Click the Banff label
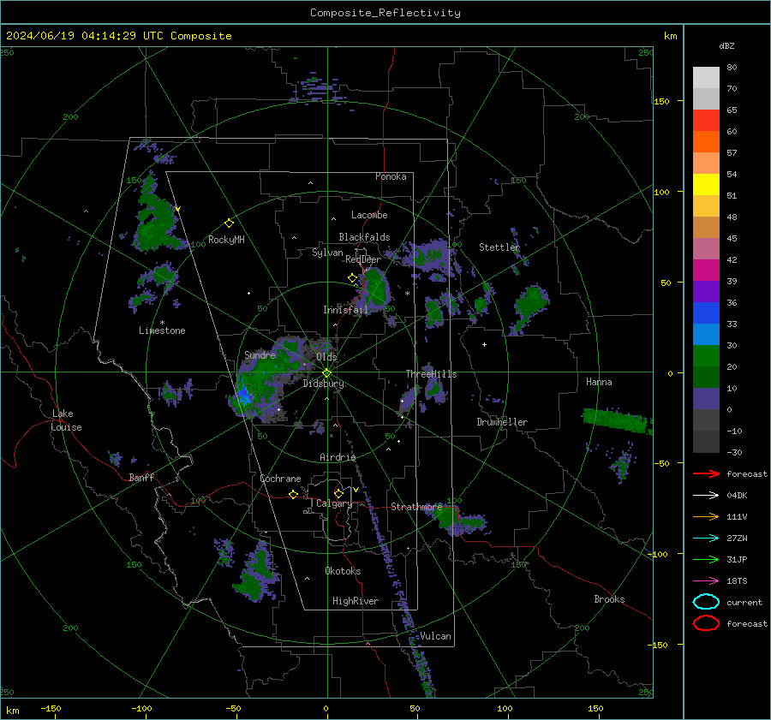This screenshot has height=720, width=771. [141, 477]
